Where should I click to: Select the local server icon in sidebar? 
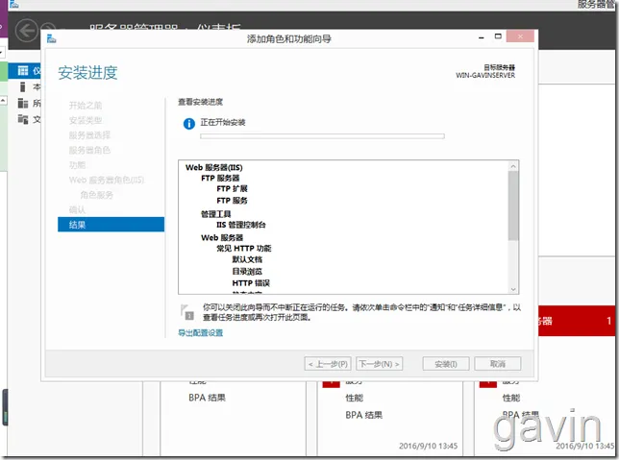pos(23,86)
